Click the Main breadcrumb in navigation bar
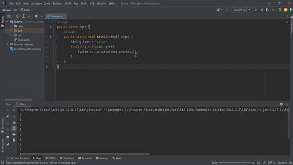 [25, 10]
